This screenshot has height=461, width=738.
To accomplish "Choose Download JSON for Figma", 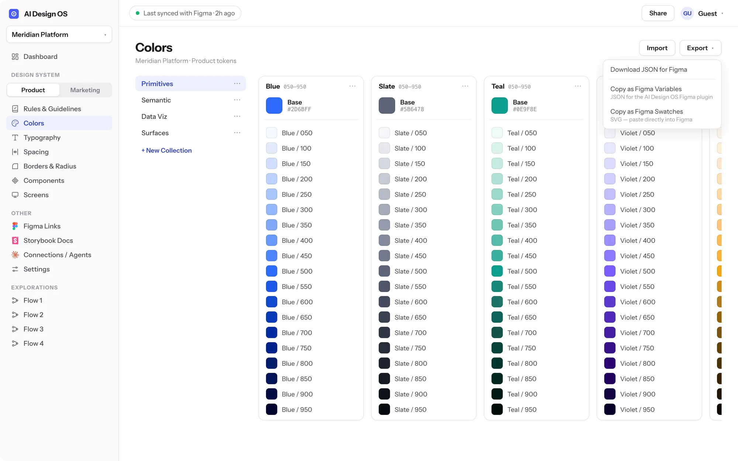I will [x=662, y=70].
